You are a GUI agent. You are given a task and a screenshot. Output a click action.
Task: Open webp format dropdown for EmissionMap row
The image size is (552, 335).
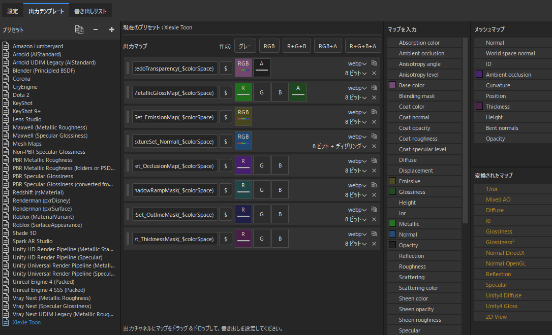(357, 112)
